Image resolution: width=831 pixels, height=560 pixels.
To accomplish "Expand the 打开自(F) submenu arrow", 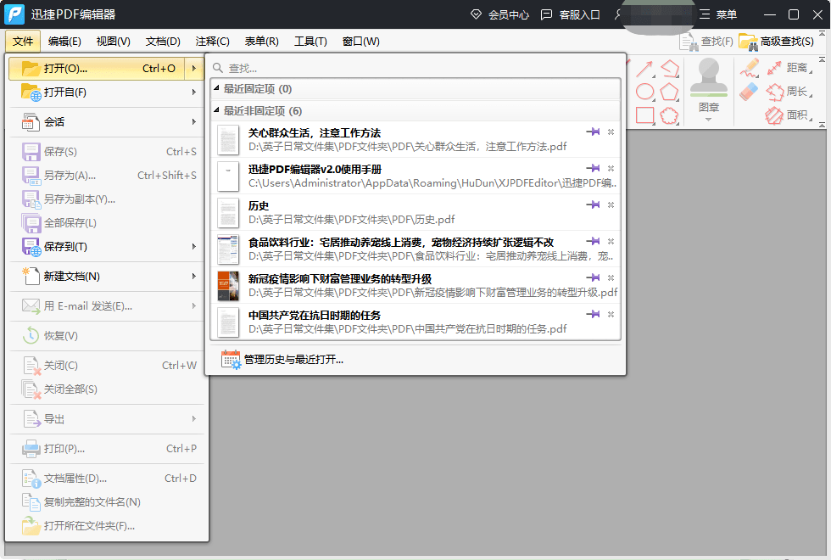I will tap(194, 92).
